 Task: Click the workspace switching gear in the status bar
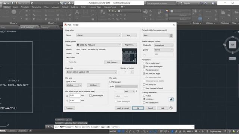[196, 131]
